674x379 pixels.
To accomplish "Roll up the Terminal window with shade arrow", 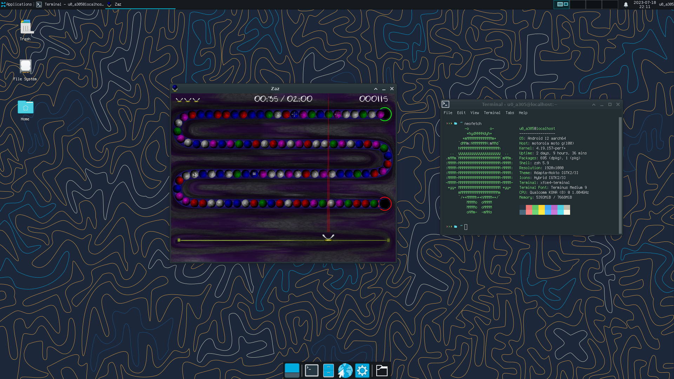I will click(594, 105).
